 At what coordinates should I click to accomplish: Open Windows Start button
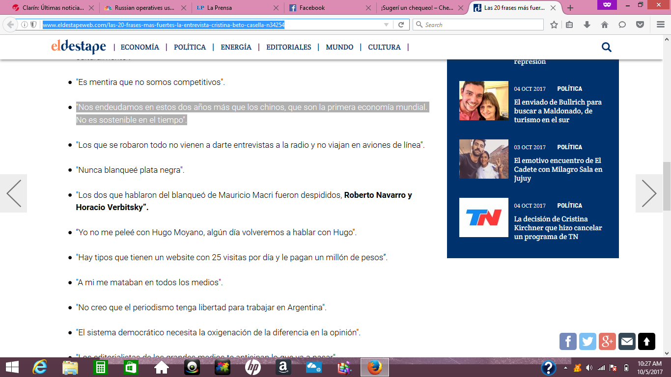tap(12, 367)
